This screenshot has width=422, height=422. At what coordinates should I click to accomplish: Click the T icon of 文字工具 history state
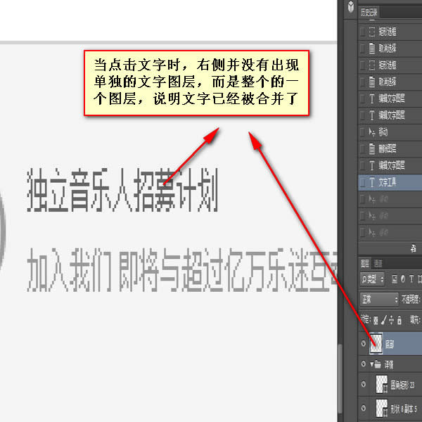[372, 182]
